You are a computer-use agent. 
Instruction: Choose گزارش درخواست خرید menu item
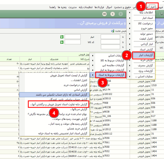54,85
